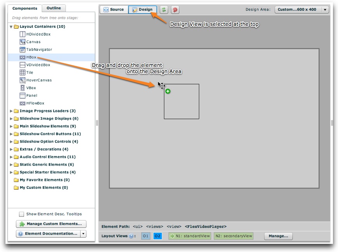This screenshot has height=252, width=338.
Task: Click the green refresh toolbar icon
Action: [x=164, y=10]
